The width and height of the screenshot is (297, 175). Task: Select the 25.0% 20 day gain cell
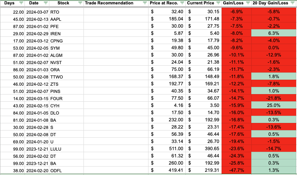pos(274,105)
